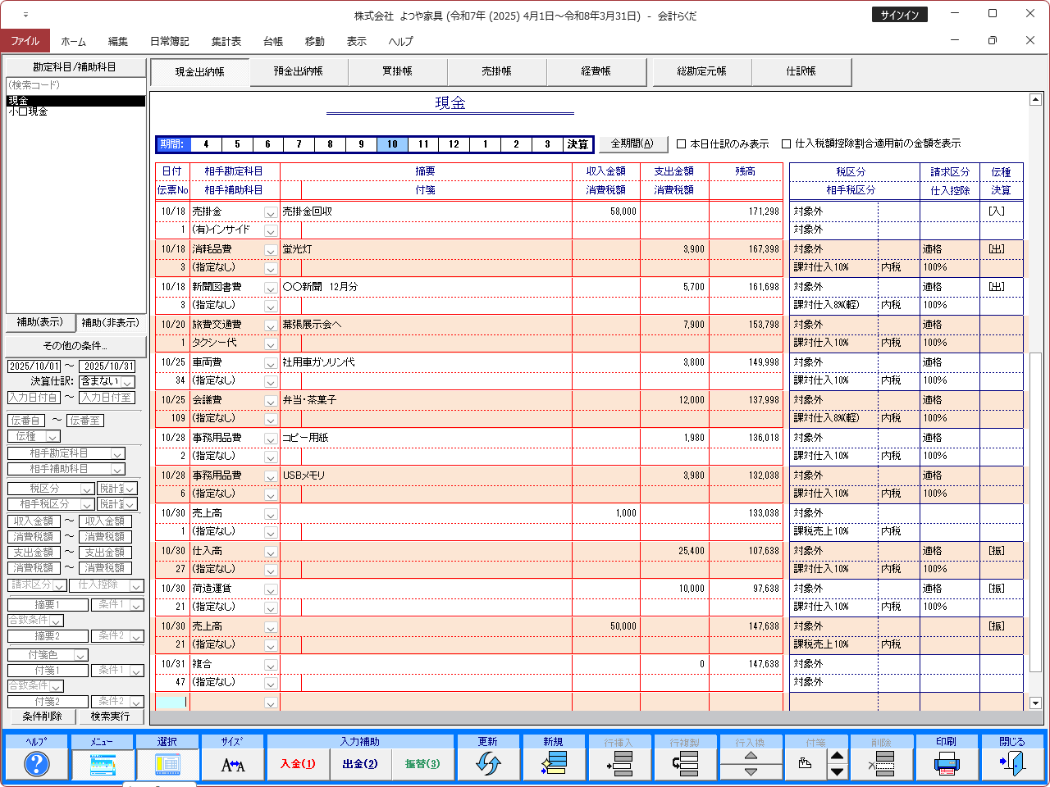The image size is (1050, 787).
Task: Open the メニュー icon in bottom toolbar
Action: [102, 764]
